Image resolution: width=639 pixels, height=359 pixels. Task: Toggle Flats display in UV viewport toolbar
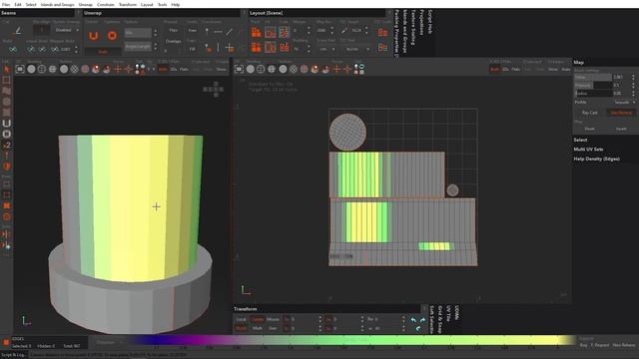tap(516, 69)
